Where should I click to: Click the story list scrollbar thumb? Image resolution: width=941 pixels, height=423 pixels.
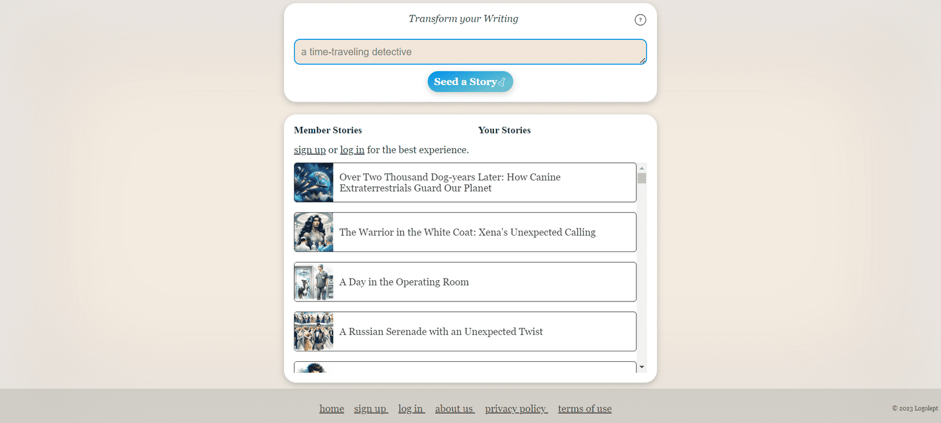(642, 178)
